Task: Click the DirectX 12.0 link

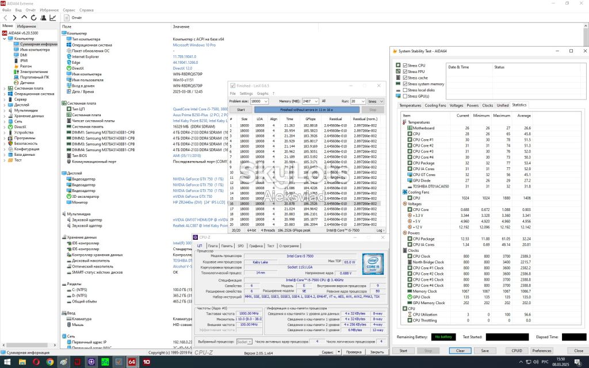Action: click(182, 68)
